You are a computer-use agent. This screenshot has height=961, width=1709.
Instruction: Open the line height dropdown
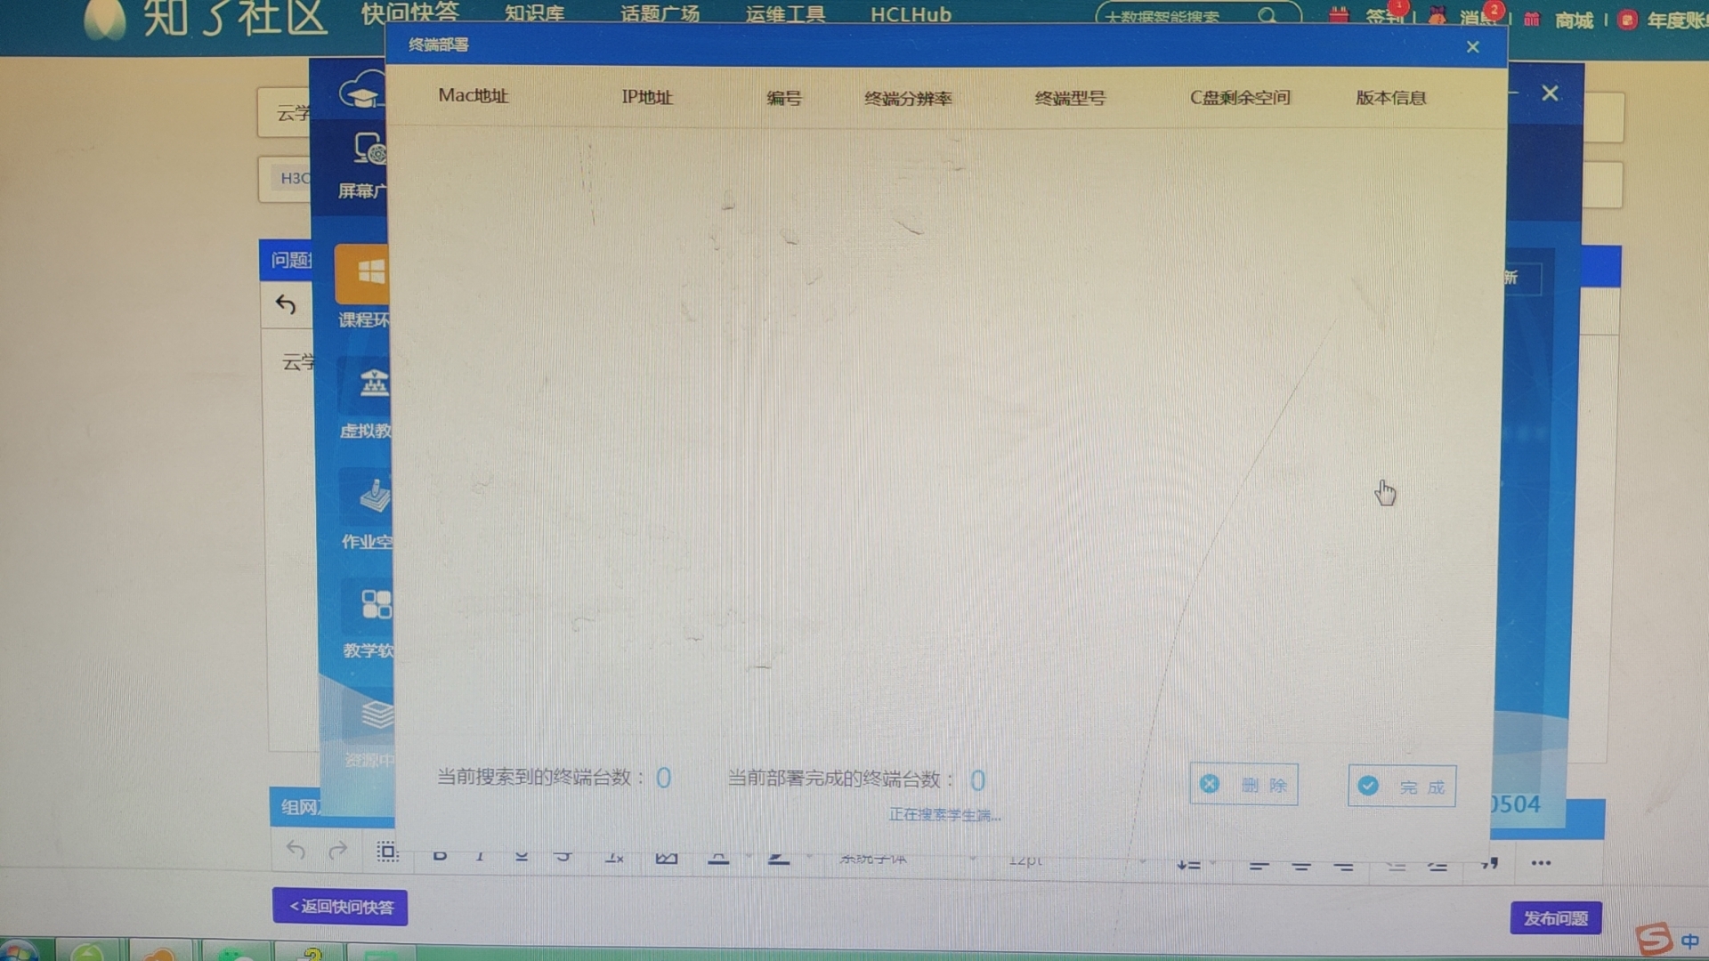[1193, 864]
